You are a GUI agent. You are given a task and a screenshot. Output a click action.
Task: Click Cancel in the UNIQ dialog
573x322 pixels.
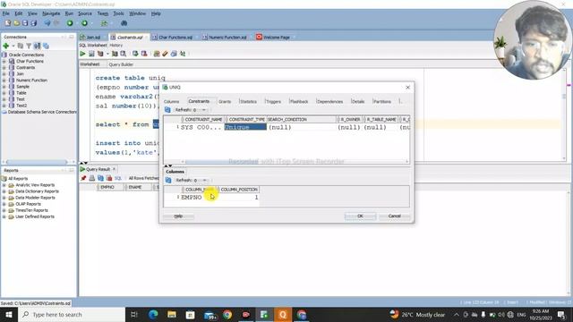click(x=394, y=216)
